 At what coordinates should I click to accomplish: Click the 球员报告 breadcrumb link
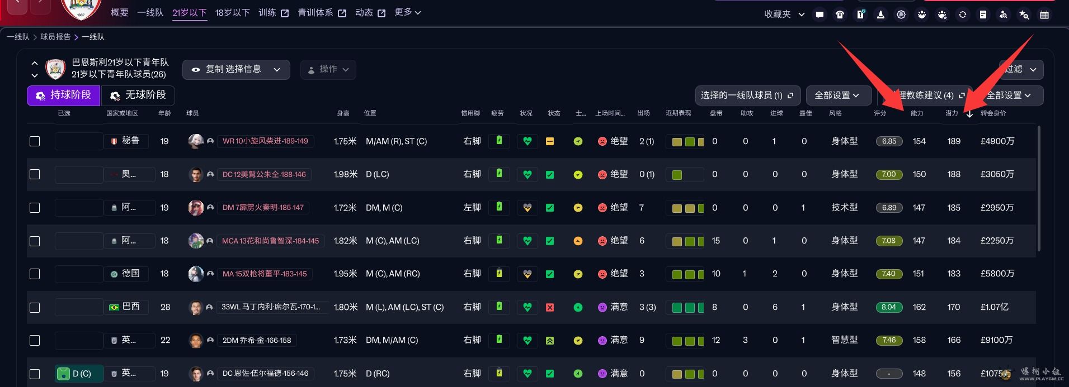tap(55, 37)
